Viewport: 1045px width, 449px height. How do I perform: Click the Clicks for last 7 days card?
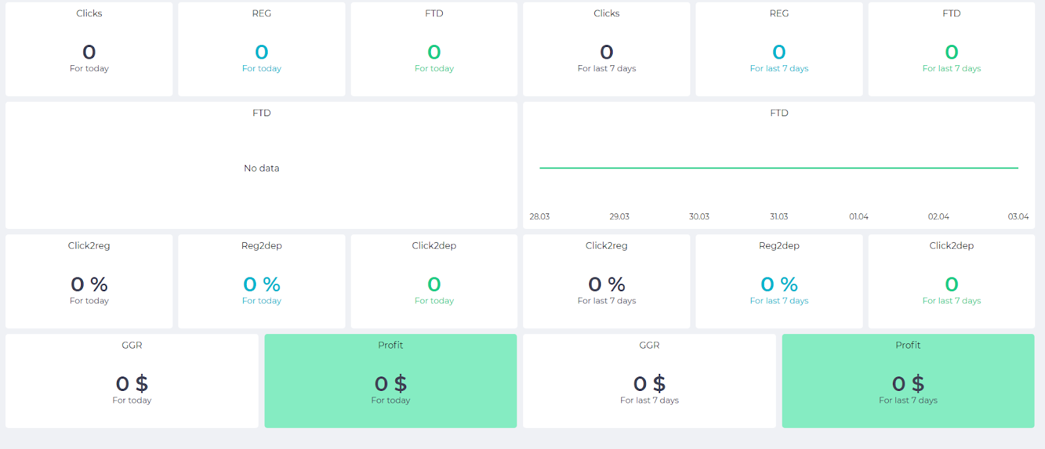click(x=606, y=50)
